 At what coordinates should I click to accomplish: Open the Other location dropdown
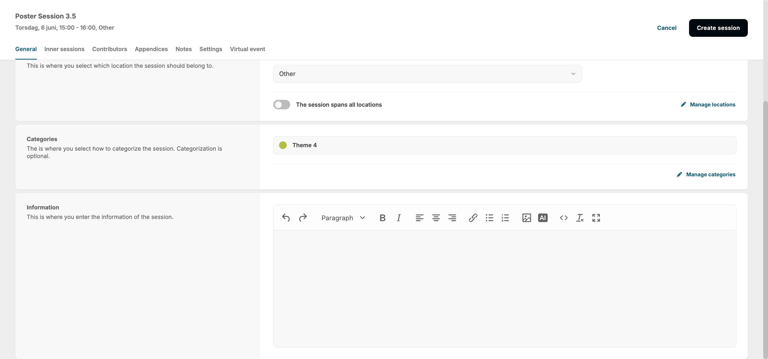click(427, 74)
